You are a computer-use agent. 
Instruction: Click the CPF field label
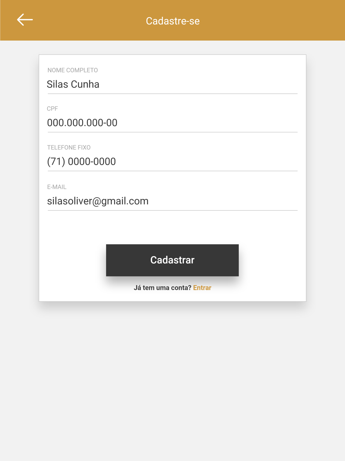tap(52, 109)
